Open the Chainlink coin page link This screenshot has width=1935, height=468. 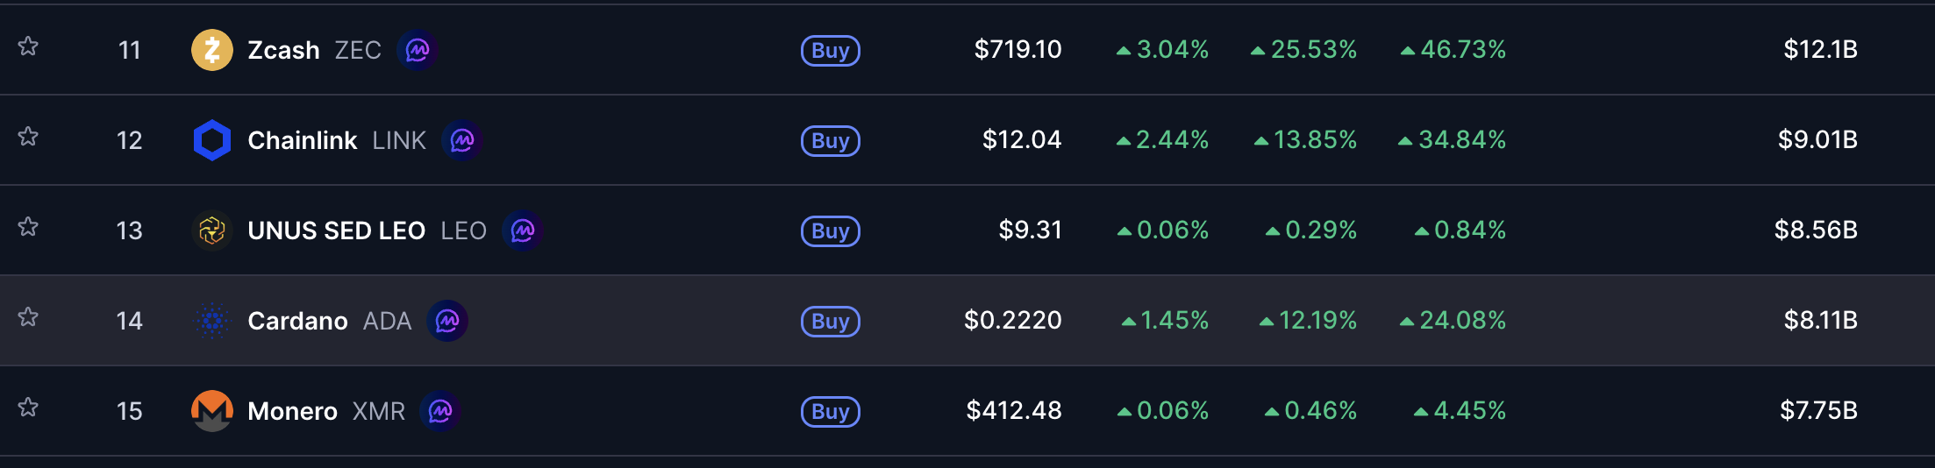[x=303, y=140]
